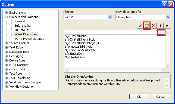
Task: Close the Options dialog
Action: point(171,4)
